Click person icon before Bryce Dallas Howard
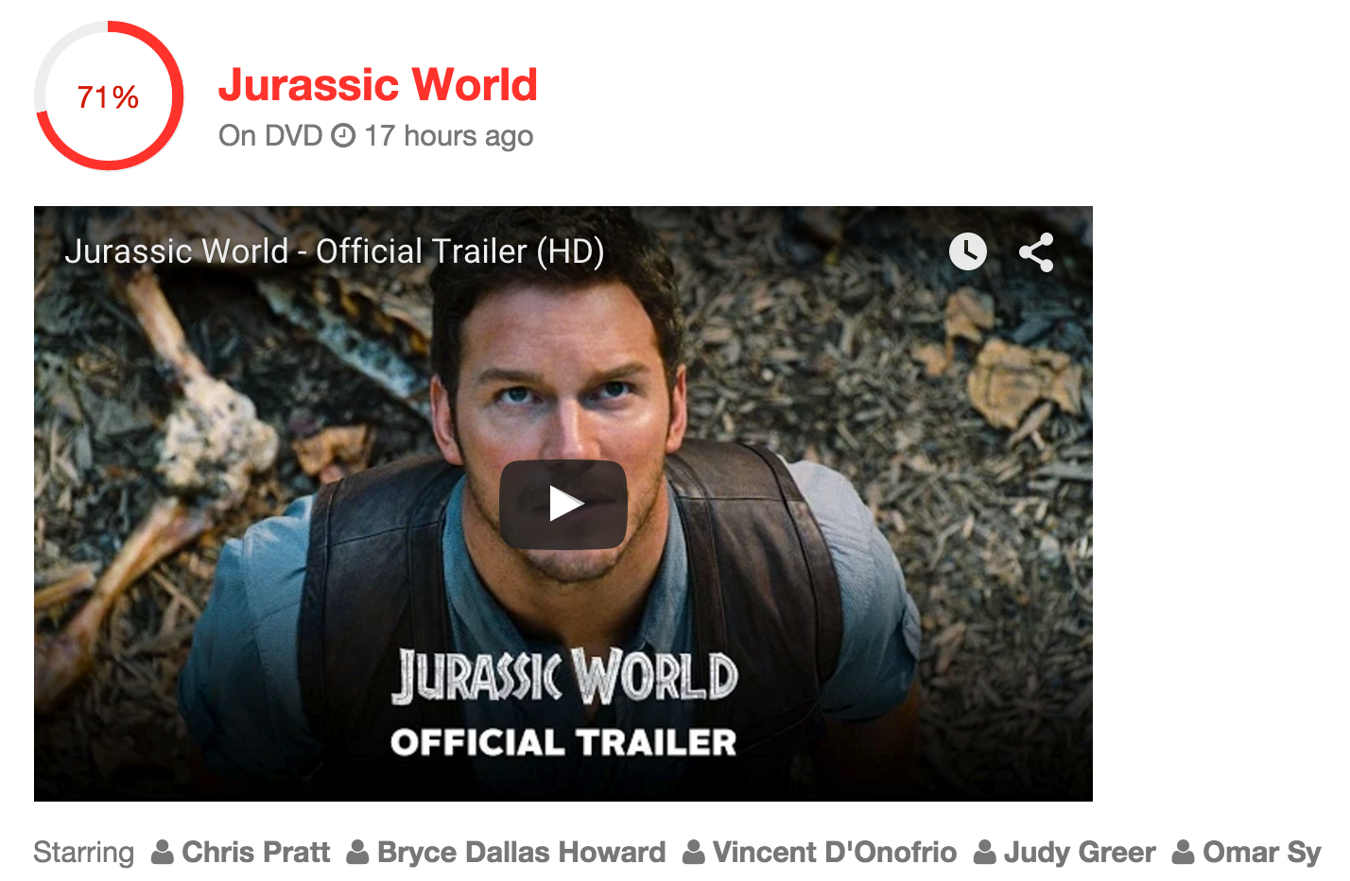This screenshot has width=1350, height=881. (x=357, y=852)
